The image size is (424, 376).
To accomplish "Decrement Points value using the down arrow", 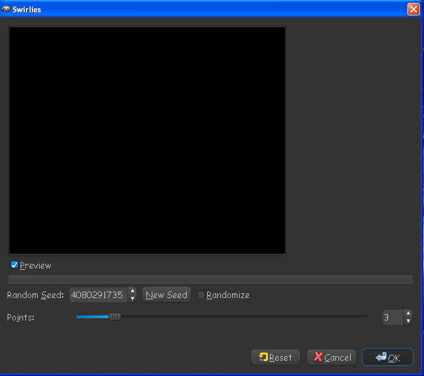I will click(x=407, y=321).
